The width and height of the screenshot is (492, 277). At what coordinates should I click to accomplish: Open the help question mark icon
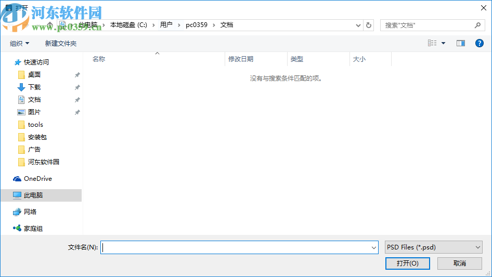pyautogui.click(x=479, y=43)
